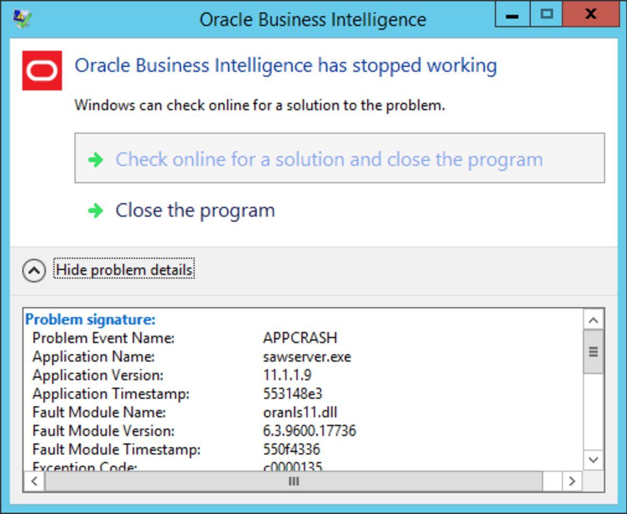Click the vertical scrollbar thumb in details
Image resolution: width=627 pixels, height=514 pixels.
(593, 352)
